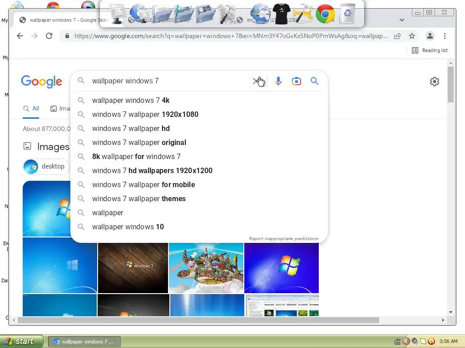The image size is (465, 348).
Task: Open the documents folder in the dock
Action: pyautogui.click(x=162, y=14)
